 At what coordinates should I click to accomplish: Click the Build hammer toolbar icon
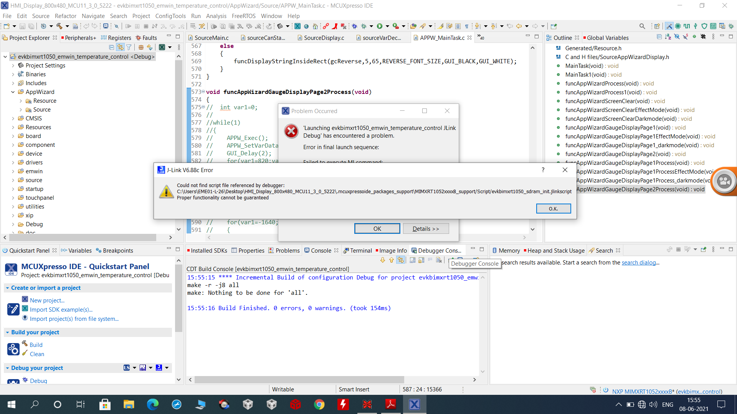pyautogui.click(x=59, y=26)
